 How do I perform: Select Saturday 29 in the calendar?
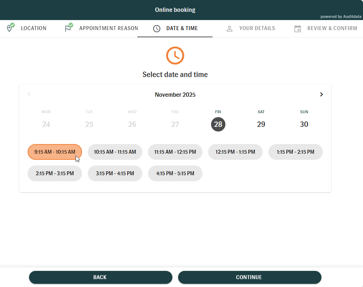click(x=261, y=124)
